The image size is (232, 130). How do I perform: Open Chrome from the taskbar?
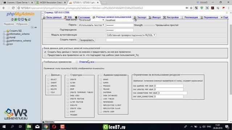click(46, 127)
